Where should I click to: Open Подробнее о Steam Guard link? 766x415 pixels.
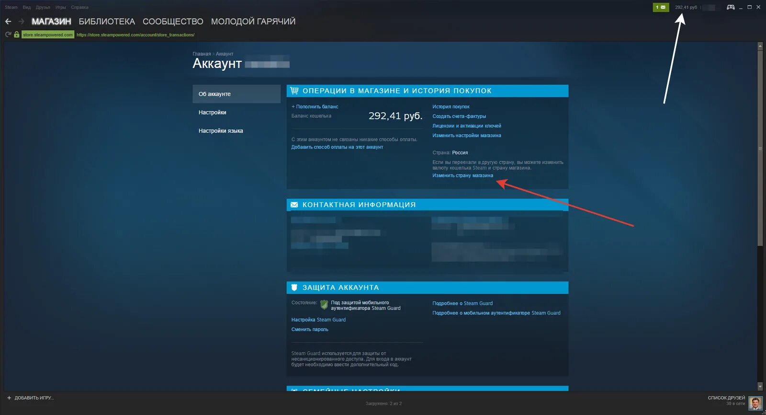click(462, 303)
